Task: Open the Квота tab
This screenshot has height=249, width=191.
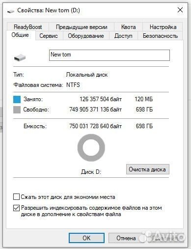Action: [x=128, y=27]
